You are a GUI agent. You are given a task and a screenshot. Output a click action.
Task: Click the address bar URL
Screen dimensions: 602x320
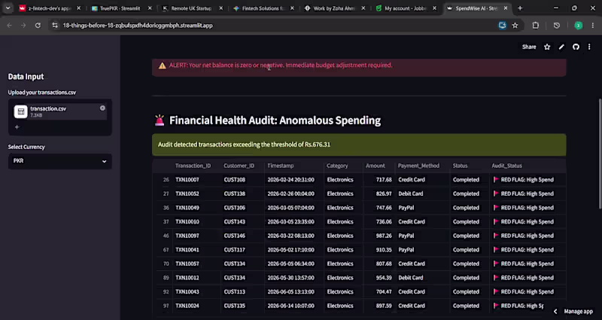click(x=138, y=26)
